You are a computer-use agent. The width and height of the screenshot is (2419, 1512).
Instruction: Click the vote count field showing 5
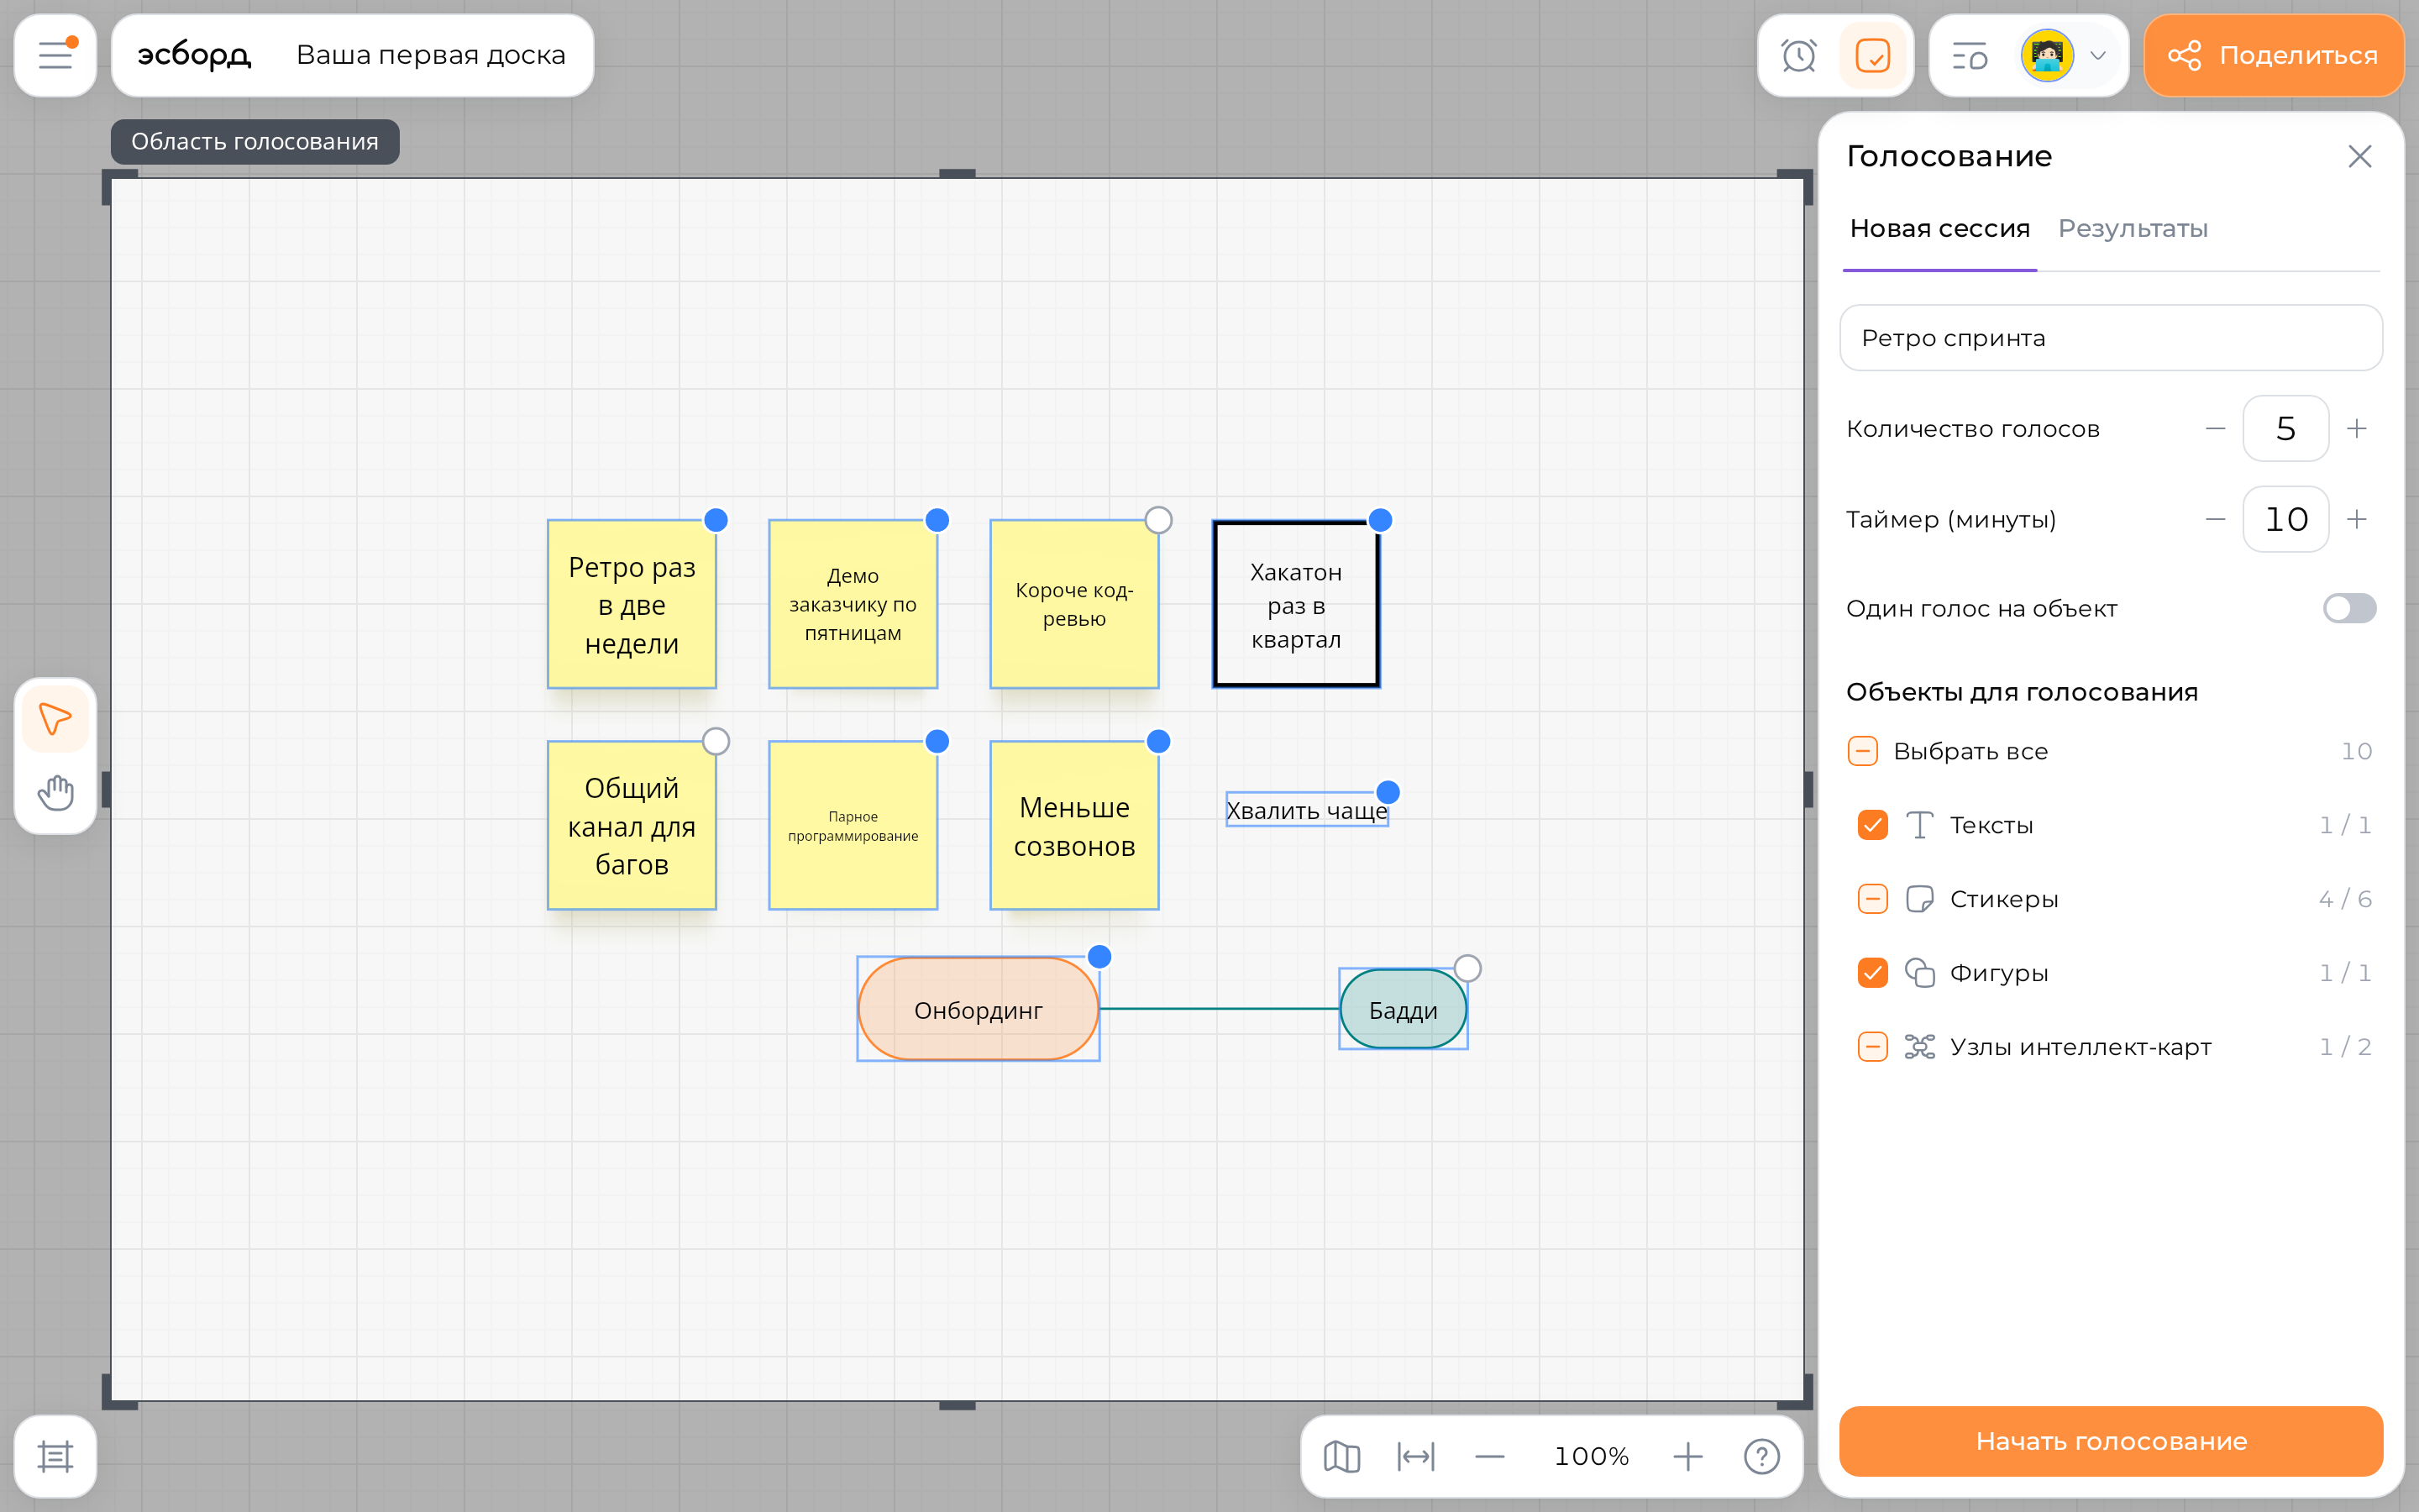(x=2285, y=429)
